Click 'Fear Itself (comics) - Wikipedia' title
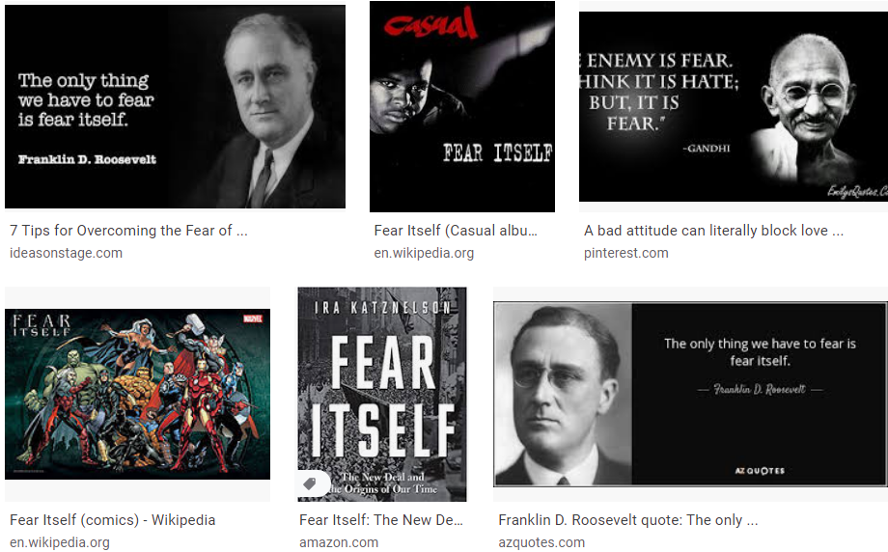Screen dimensions: 888x552 click(x=112, y=520)
